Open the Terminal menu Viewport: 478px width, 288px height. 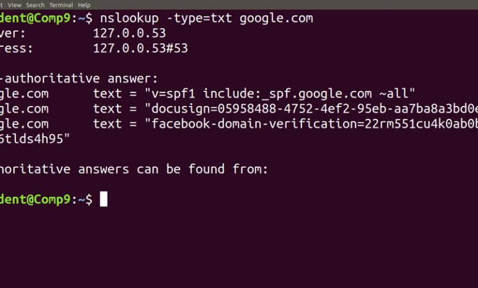[x=61, y=5]
